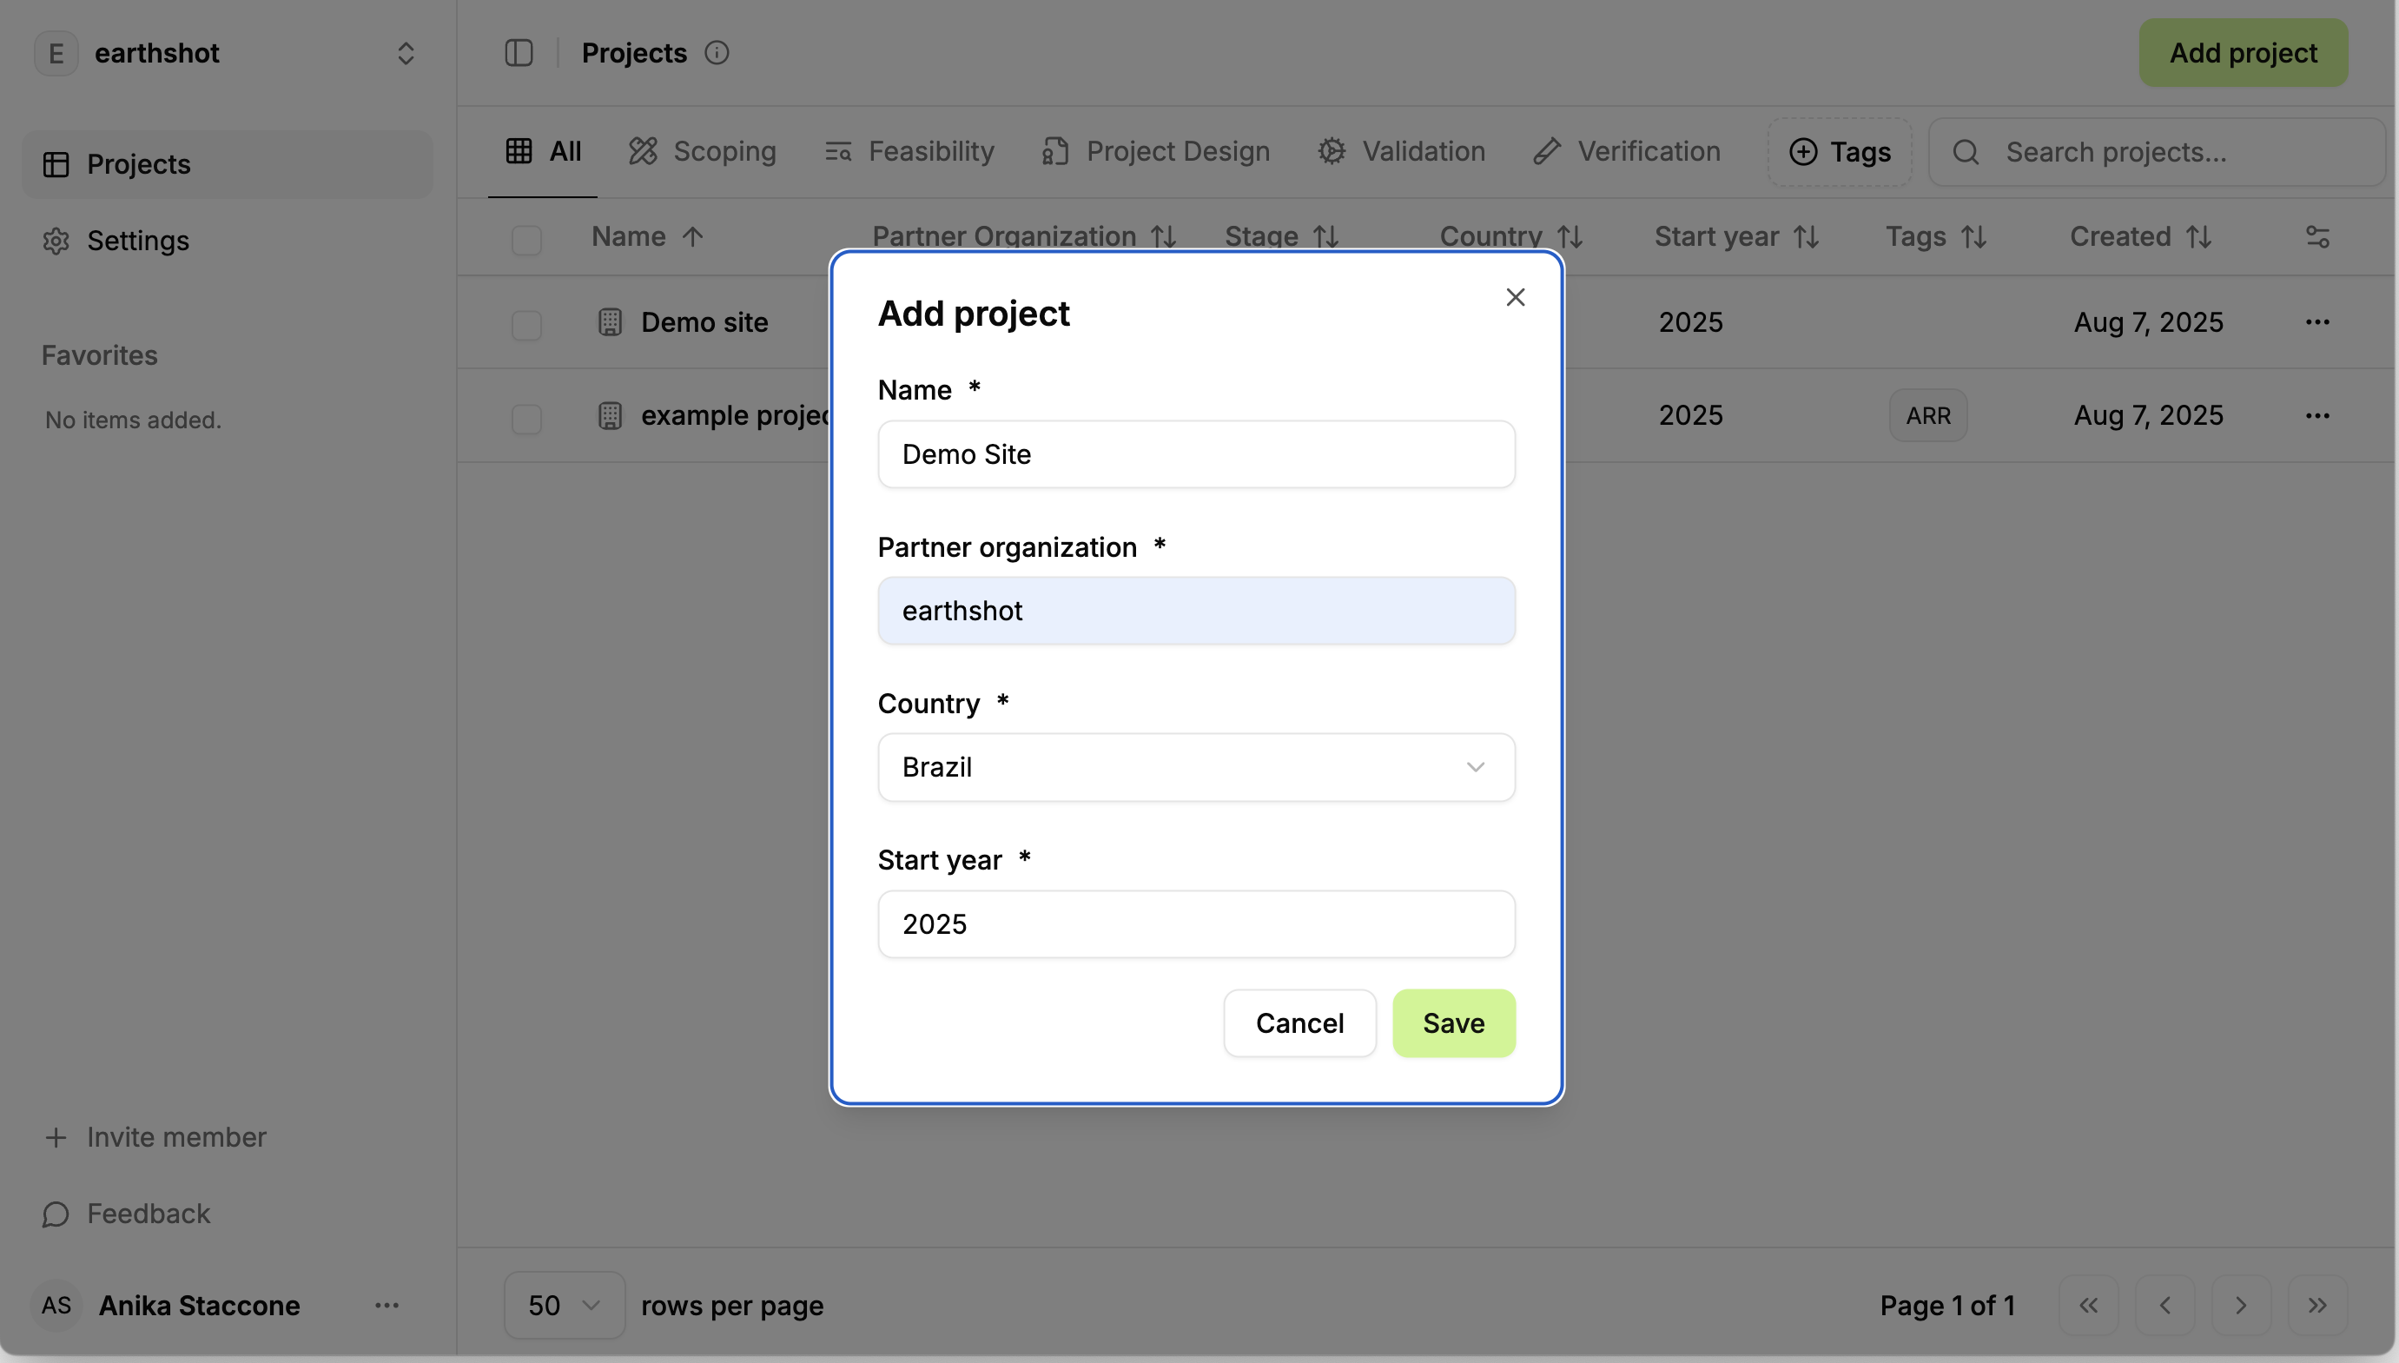
Task: Open the column view options icon
Action: [2317, 237]
